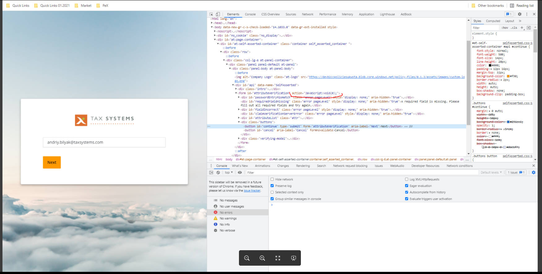Select the No verbose filter row

point(238,230)
